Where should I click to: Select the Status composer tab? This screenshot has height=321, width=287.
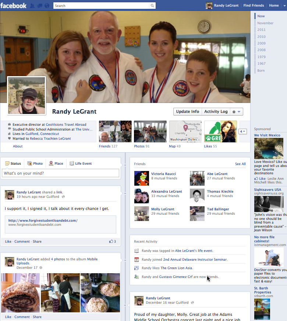13,163
